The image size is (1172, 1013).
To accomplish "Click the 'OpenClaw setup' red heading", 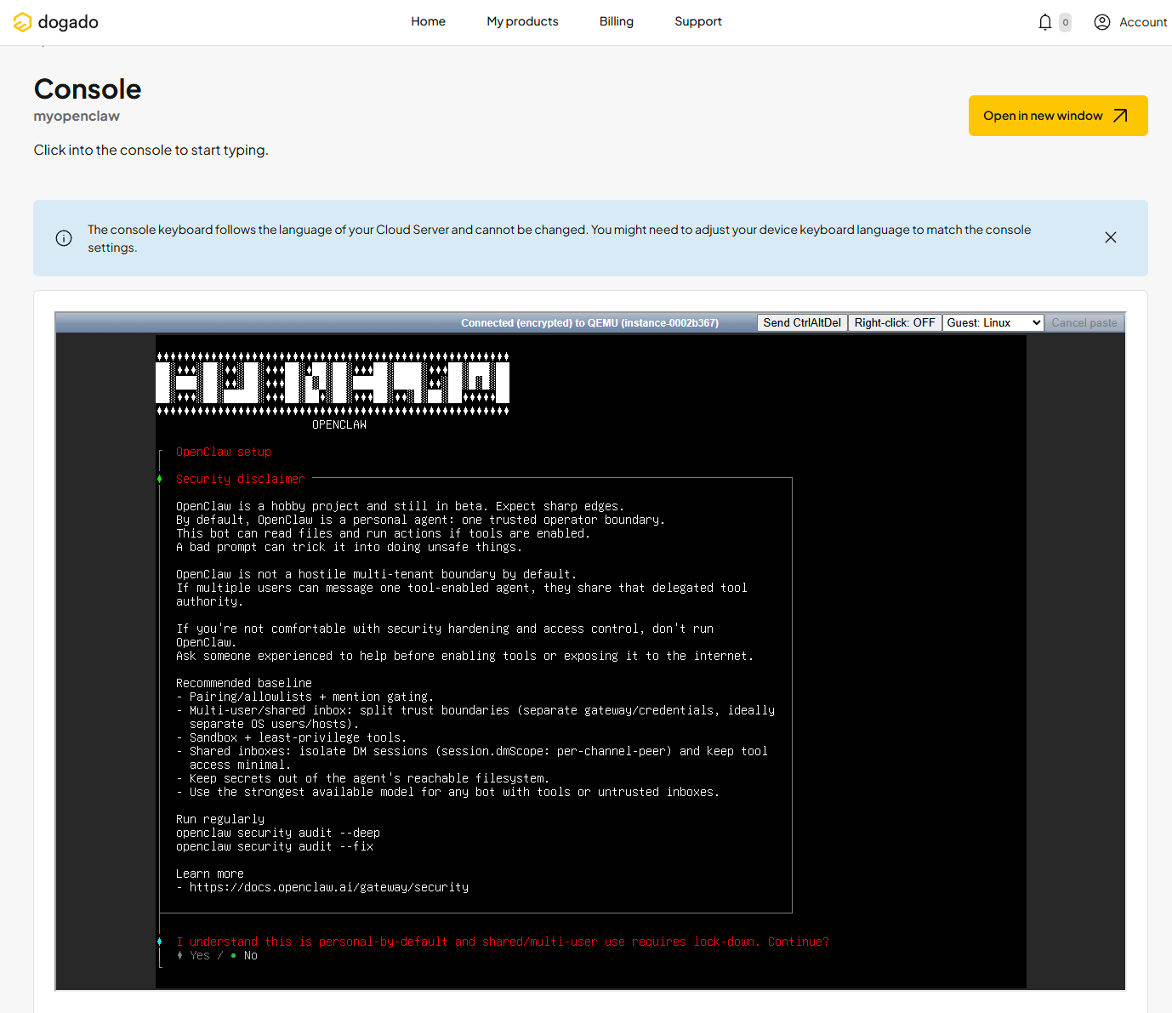I will click(224, 452).
